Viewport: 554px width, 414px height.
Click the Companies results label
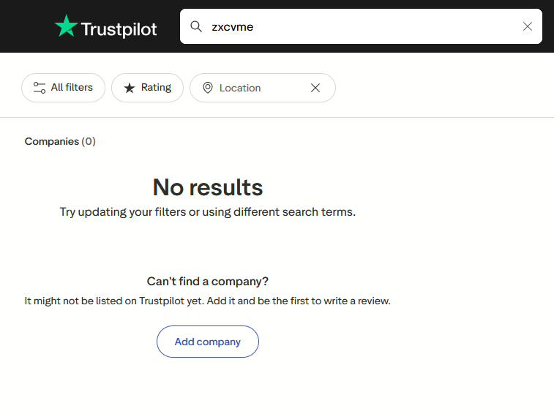(51, 141)
